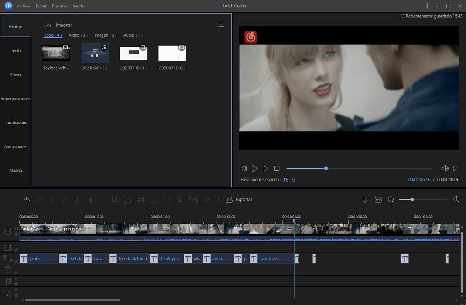The image size is (466, 305).
Task: Click the preview volume speaker icon
Action: [x=445, y=169]
